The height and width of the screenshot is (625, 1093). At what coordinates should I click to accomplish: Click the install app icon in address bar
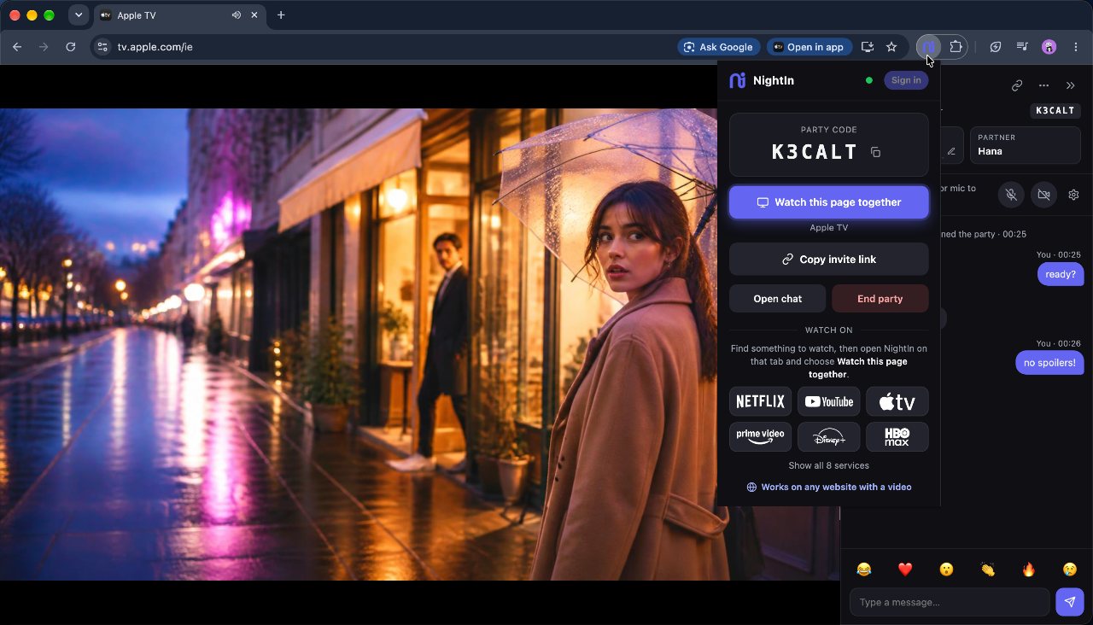tap(868, 47)
